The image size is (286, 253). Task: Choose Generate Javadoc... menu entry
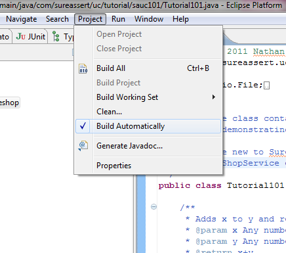tap(148, 146)
